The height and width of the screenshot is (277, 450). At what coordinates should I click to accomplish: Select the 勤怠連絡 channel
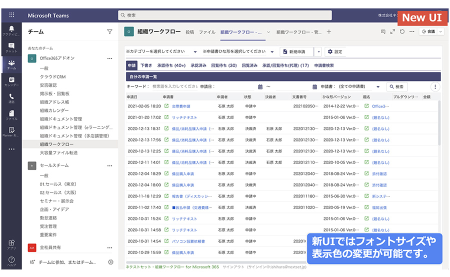[48, 218]
